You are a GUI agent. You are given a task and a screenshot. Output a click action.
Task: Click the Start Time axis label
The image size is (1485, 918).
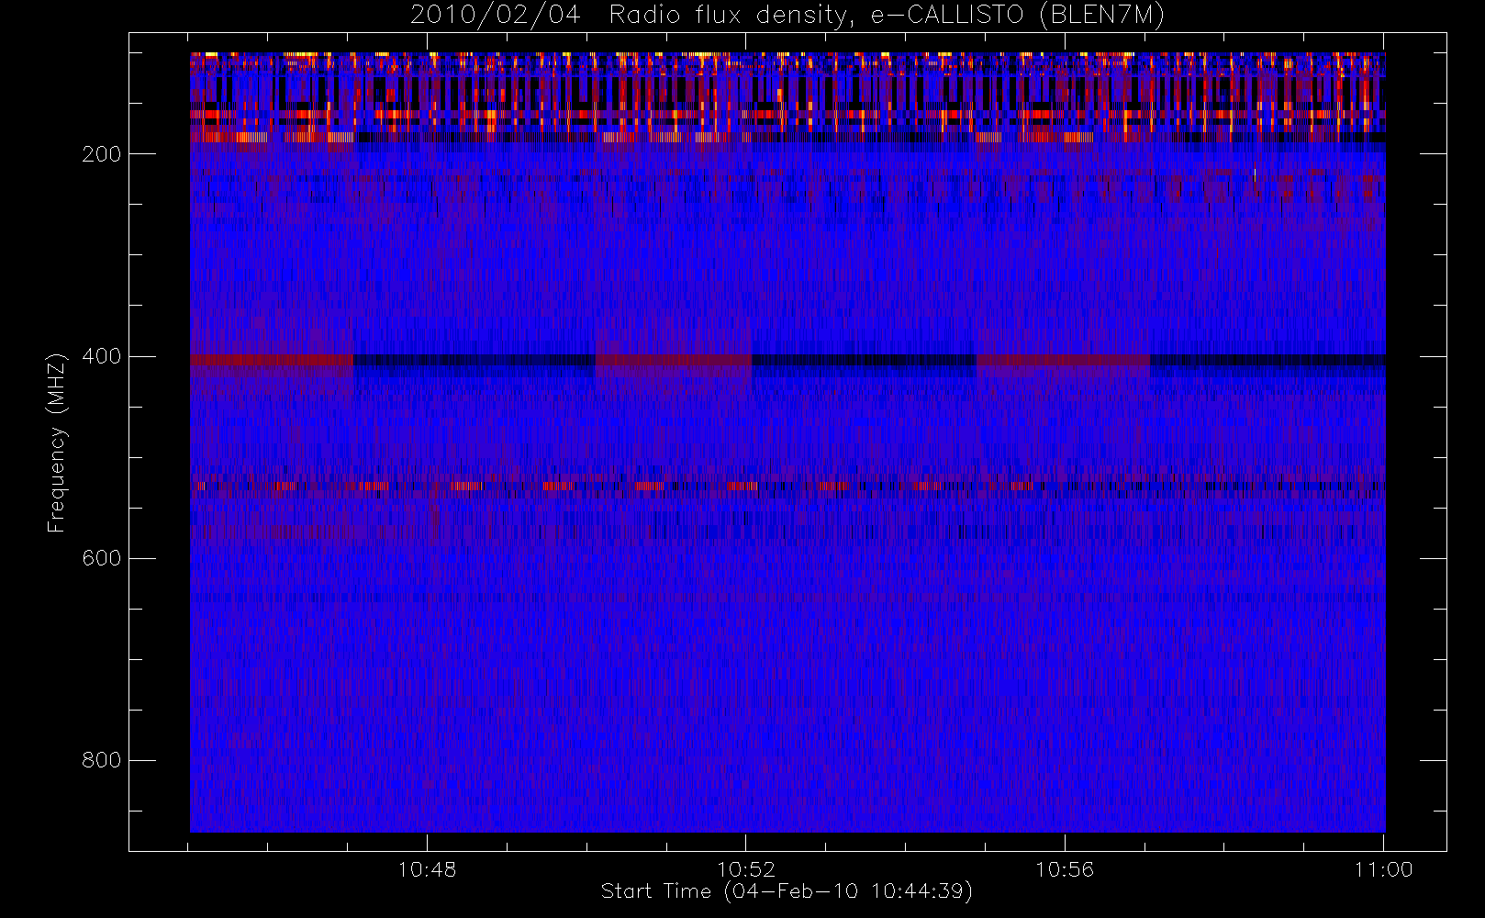[787, 891]
